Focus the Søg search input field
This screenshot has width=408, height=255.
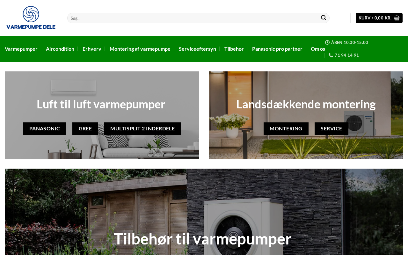pyautogui.click(x=193, y=18)
